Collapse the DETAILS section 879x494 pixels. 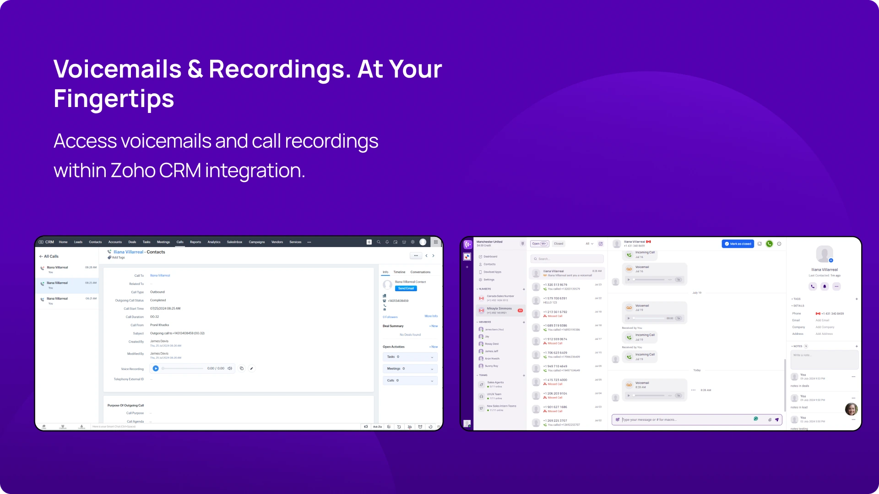tap(798, 306)
